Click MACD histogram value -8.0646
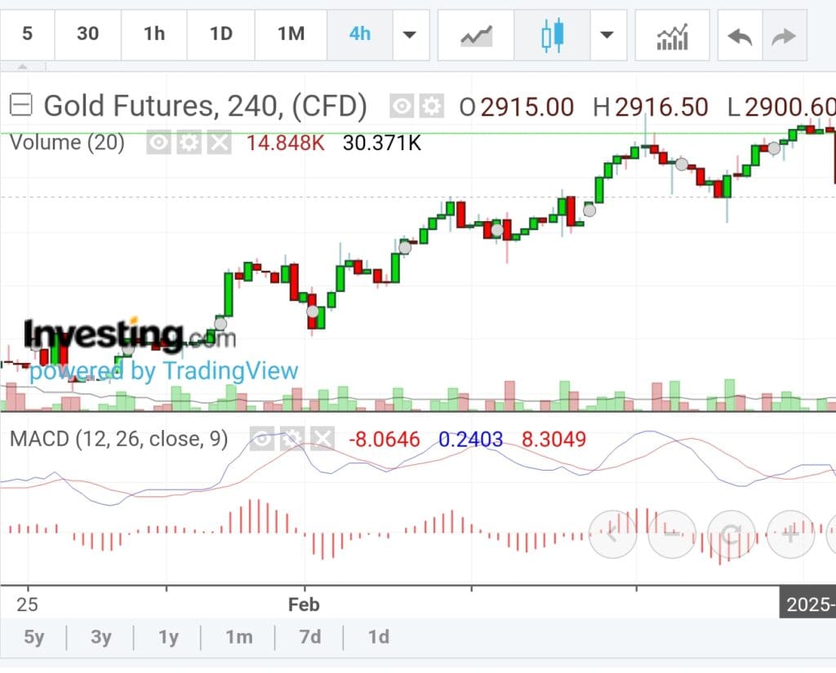This screenshot has width=836, height=673. coord(384,439)
